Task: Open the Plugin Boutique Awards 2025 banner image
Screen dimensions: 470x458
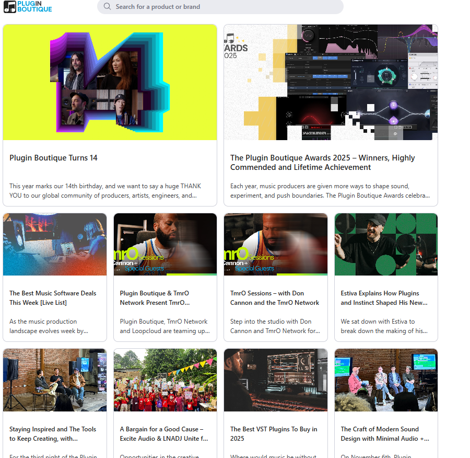Action: click(331, 82)
